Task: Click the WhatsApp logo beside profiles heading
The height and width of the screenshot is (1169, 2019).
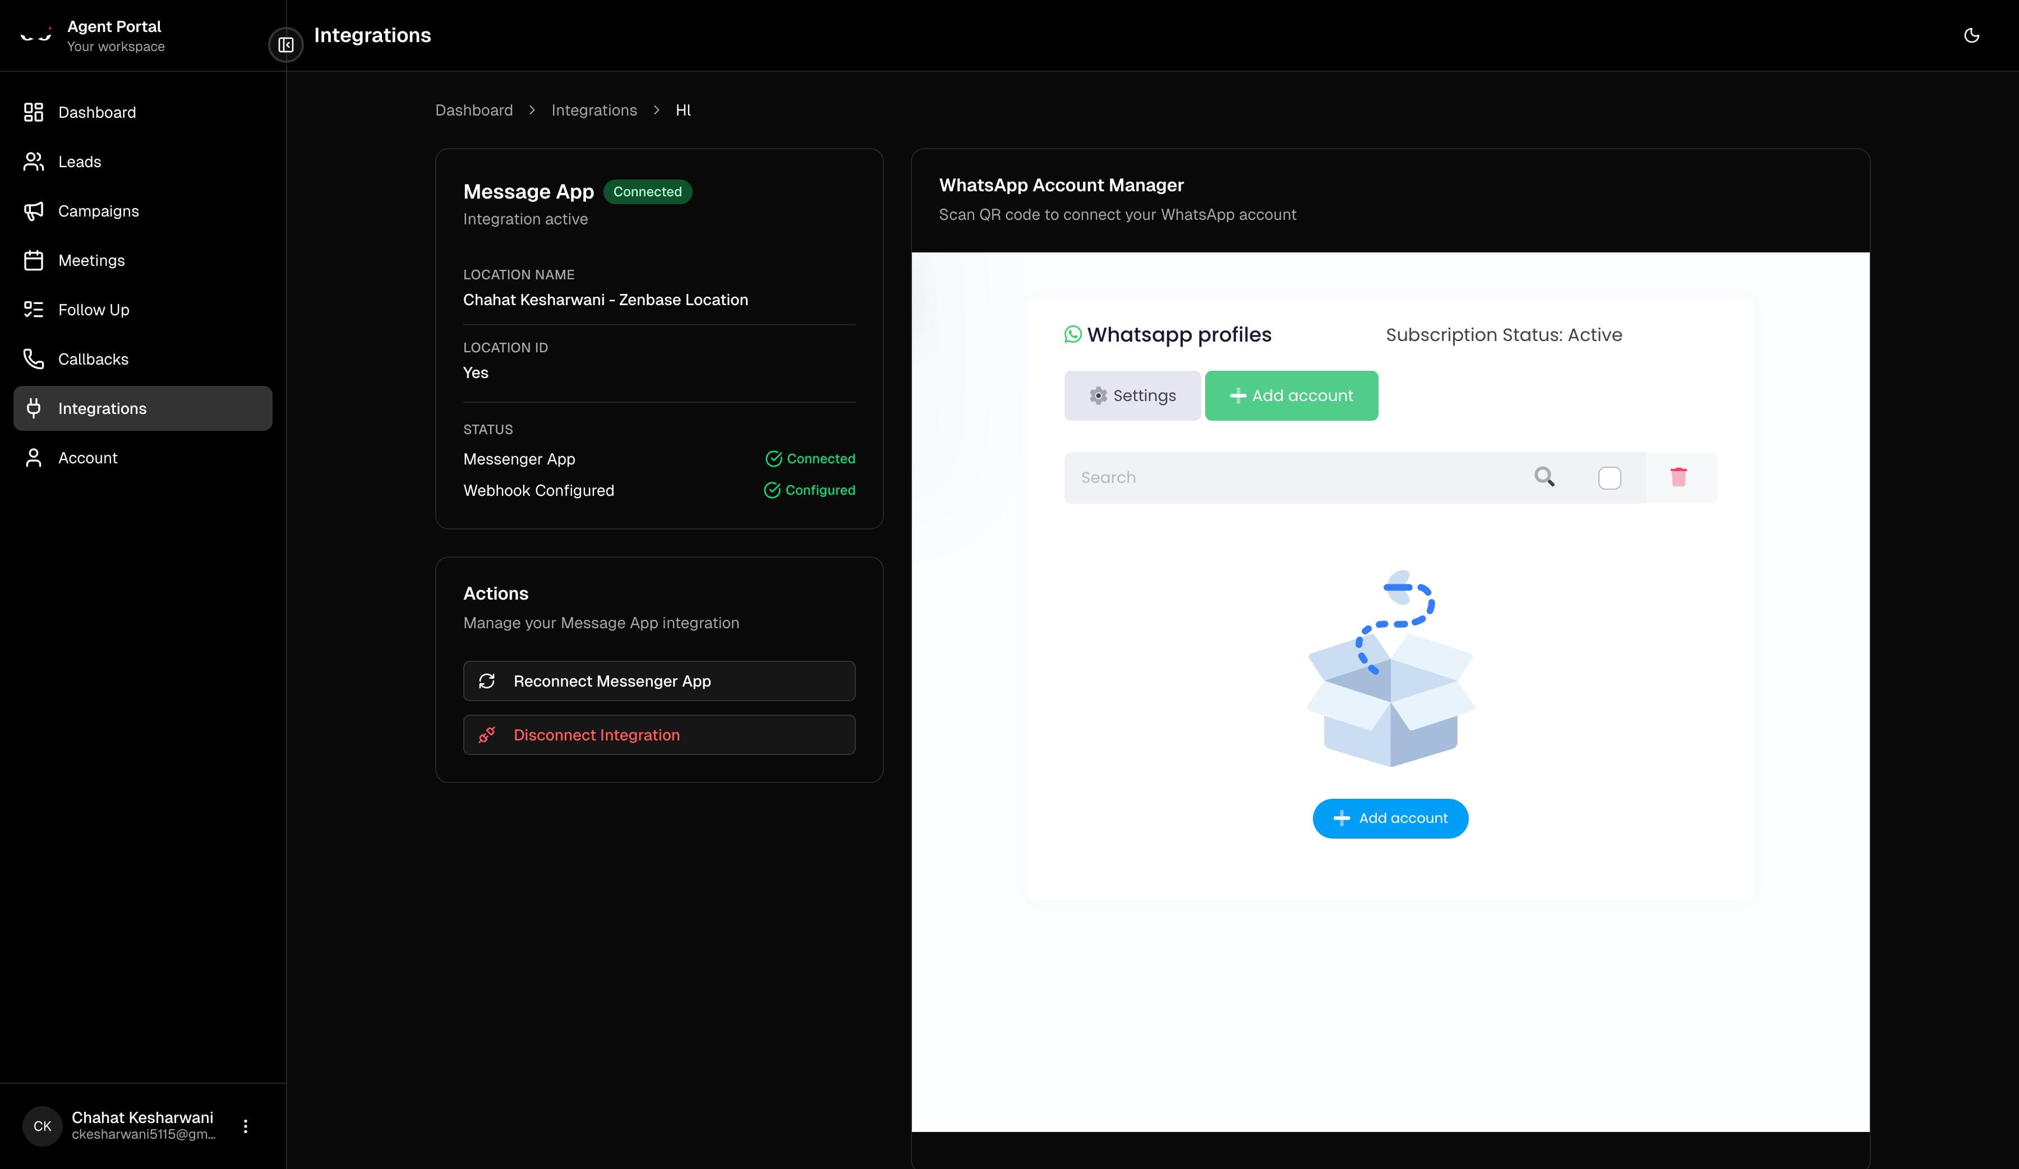Action: point(1073,335)
